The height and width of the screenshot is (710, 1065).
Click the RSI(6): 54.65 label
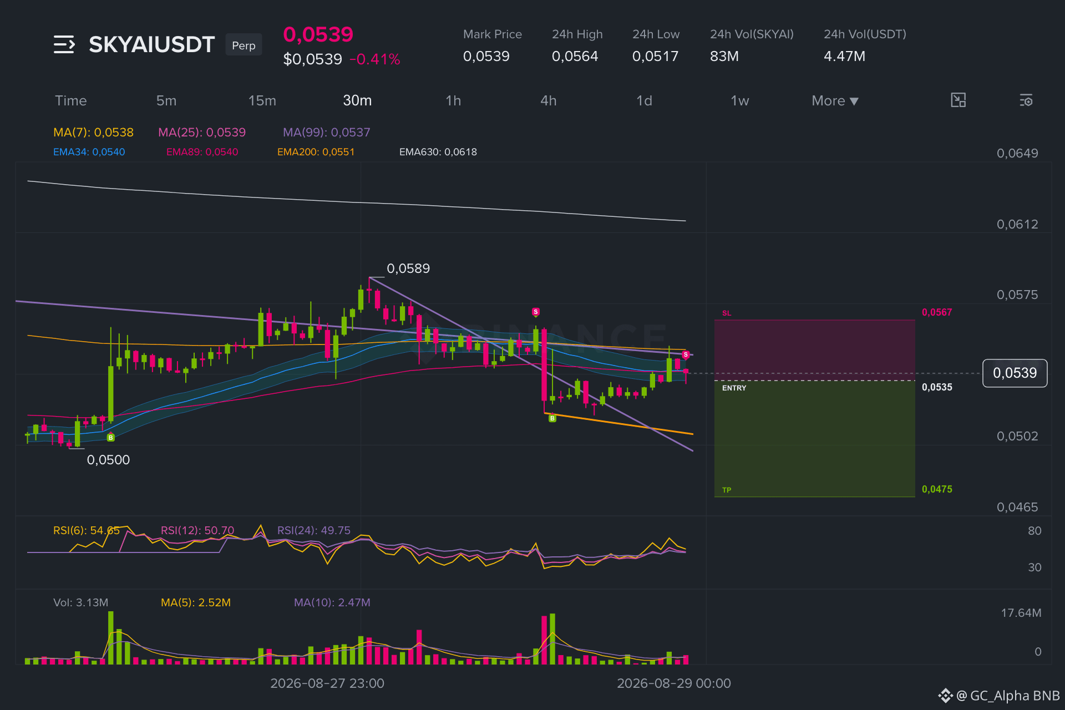point(87,530)
